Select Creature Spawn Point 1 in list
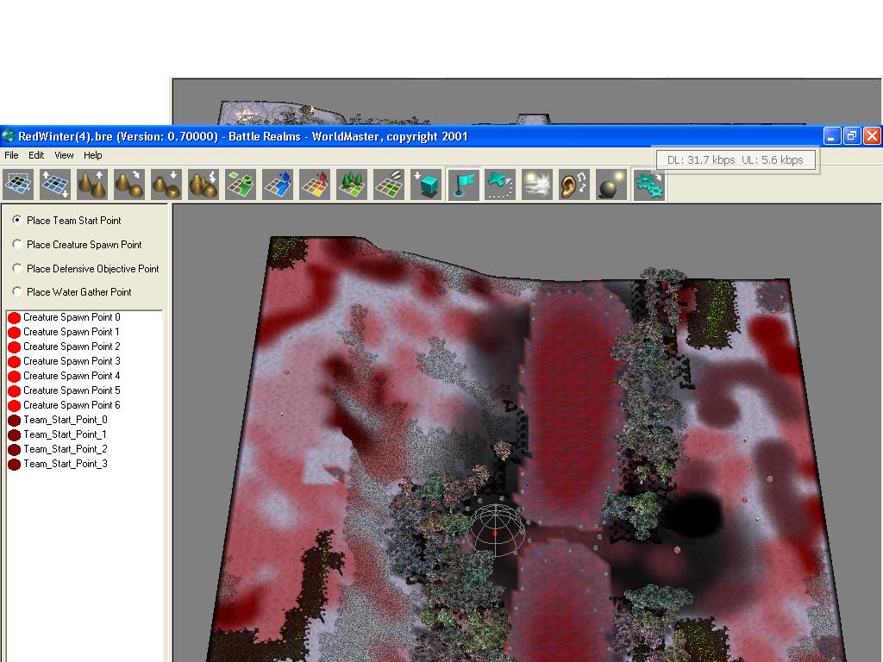Screen dimensions: 883x662 (x=64, y=332)
